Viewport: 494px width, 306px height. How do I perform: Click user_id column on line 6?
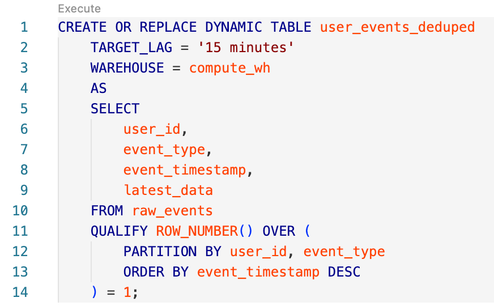pos(152,129)
